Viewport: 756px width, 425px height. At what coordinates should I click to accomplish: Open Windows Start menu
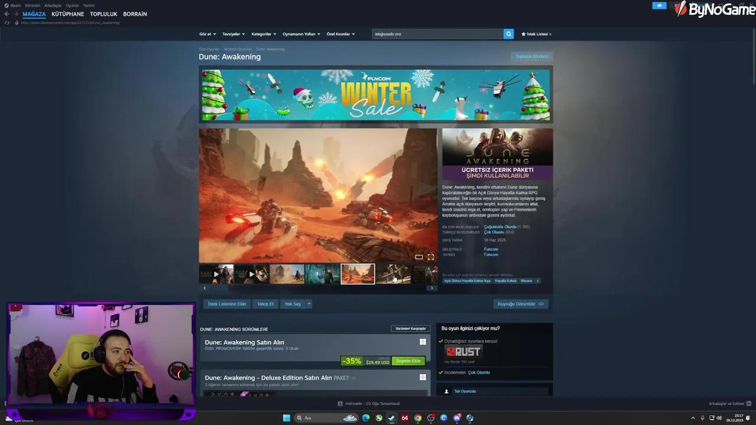coord(286,418)
